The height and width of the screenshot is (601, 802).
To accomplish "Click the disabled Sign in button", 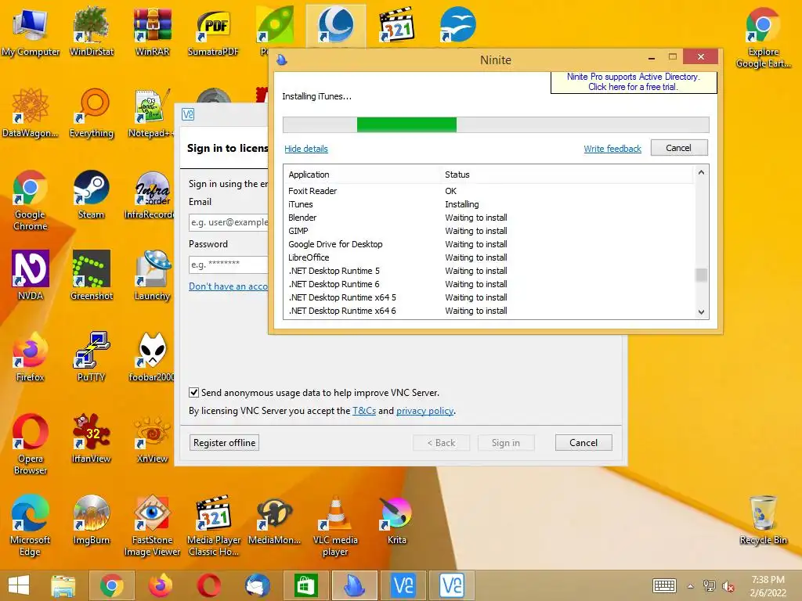I will click(x=506, y=443).
